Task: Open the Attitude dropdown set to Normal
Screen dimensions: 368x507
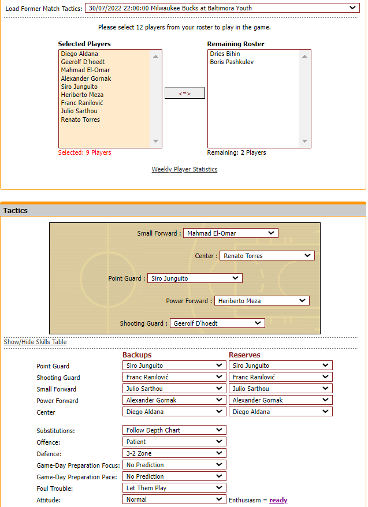Action: click(x=174, y=499)
